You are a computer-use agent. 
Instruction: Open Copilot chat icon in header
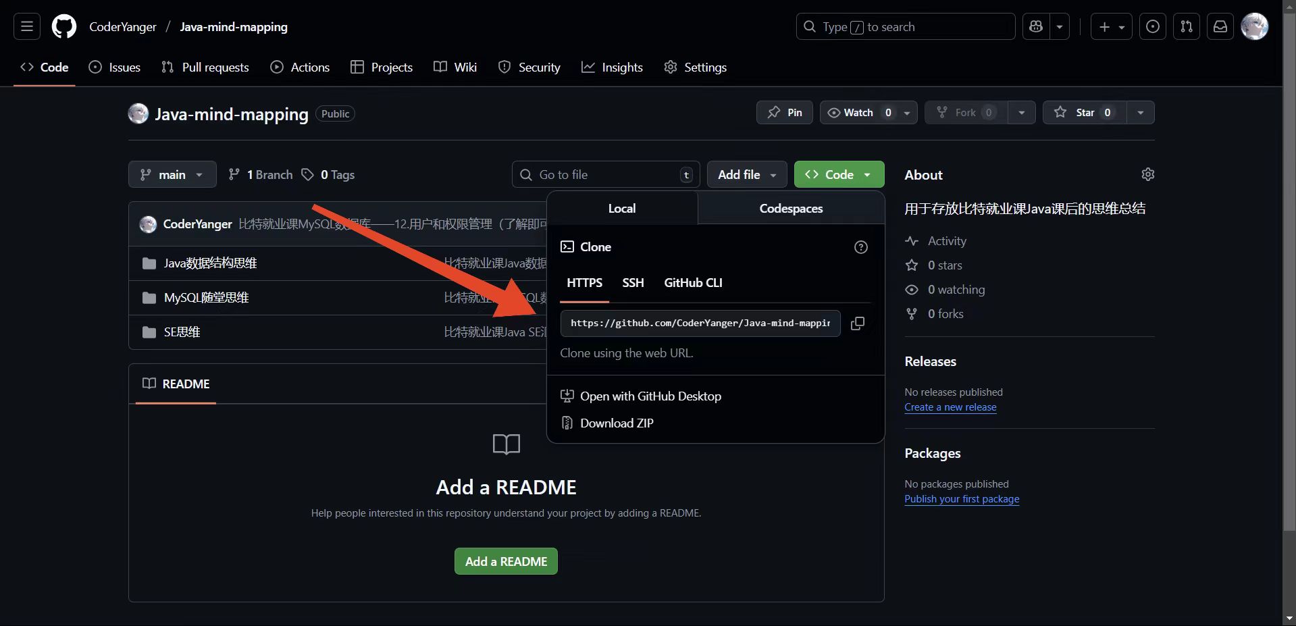[1036, 26]
